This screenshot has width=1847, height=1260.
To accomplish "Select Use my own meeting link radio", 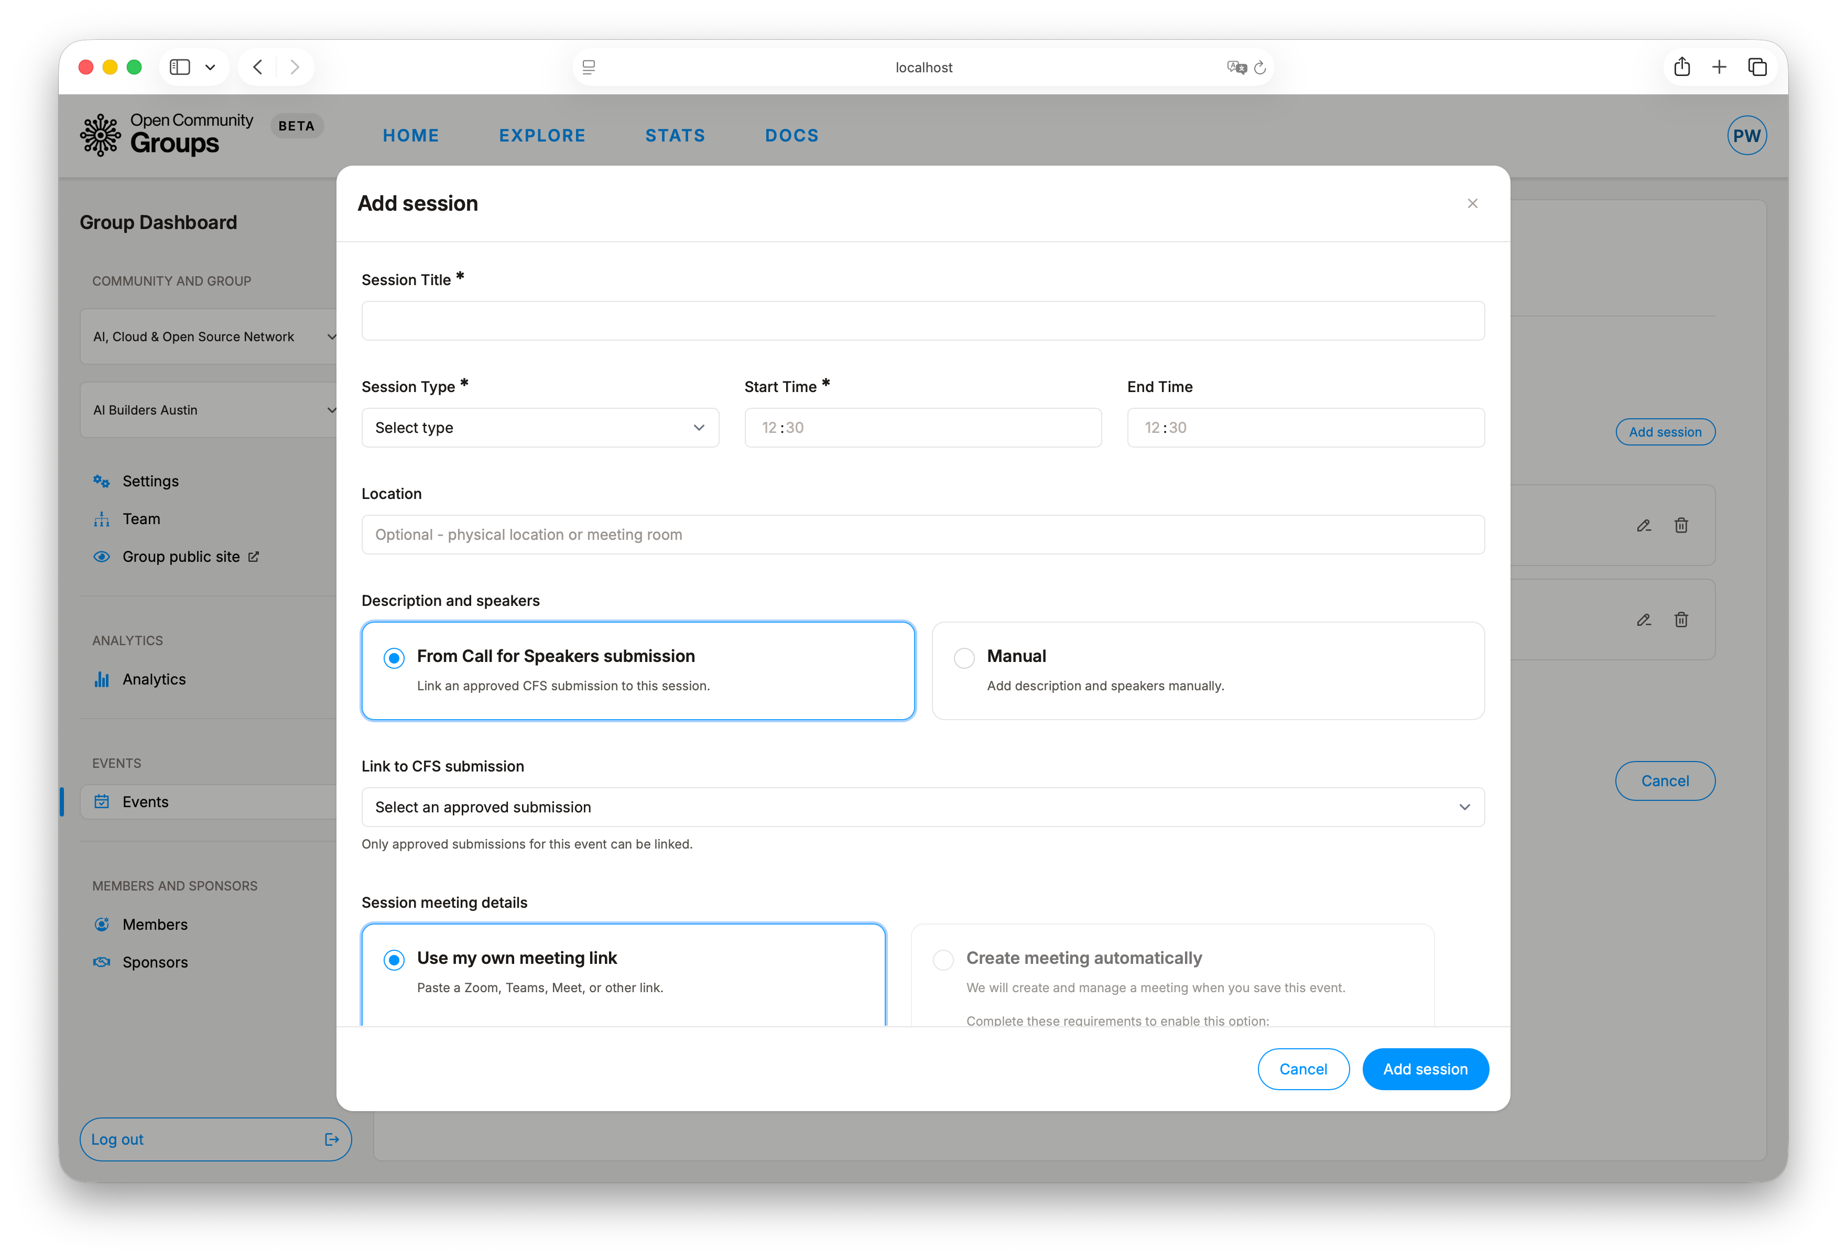I will (394, 960).
